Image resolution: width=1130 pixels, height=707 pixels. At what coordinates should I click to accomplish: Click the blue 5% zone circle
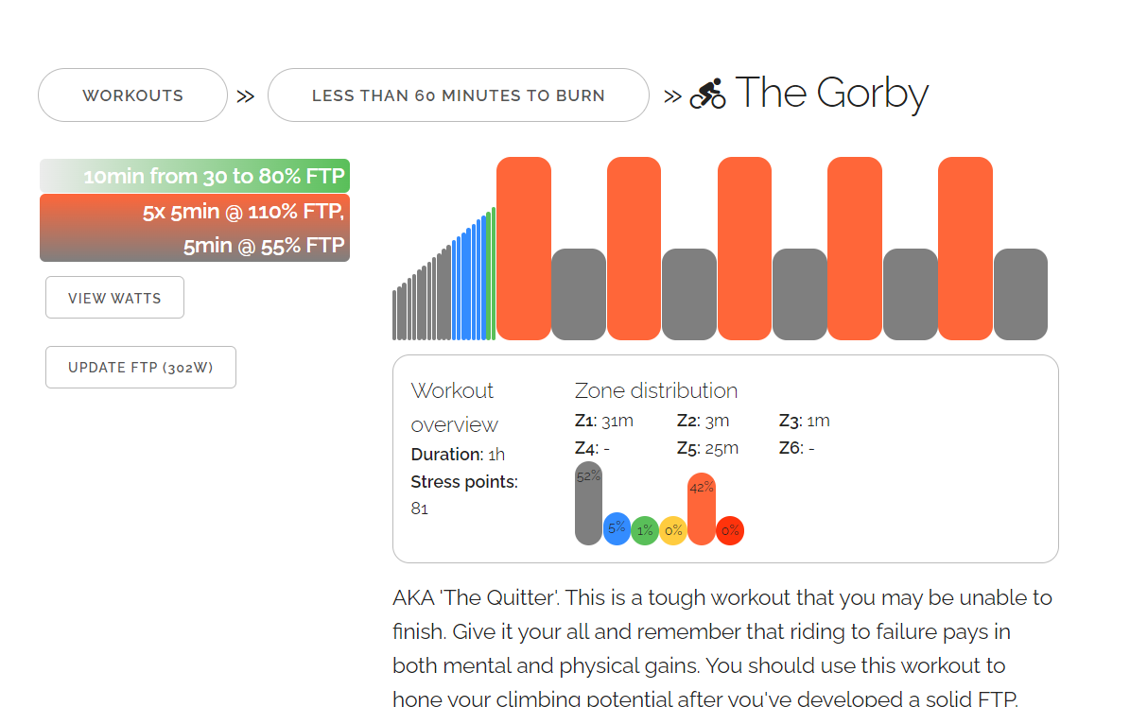[617, 529]
